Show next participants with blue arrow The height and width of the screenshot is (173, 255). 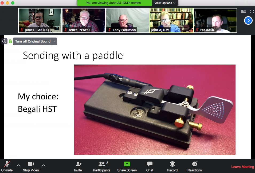tap(248, 20)
